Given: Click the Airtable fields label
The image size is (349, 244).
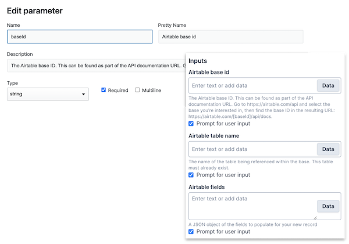Looking at the screenshot, I should pyautogui.click(x=206, y=187).
